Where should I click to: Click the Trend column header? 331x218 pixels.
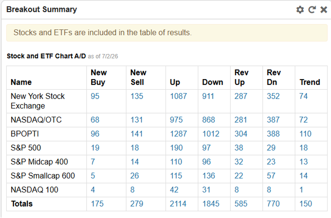pyautogui.click(x=310, y=82)
